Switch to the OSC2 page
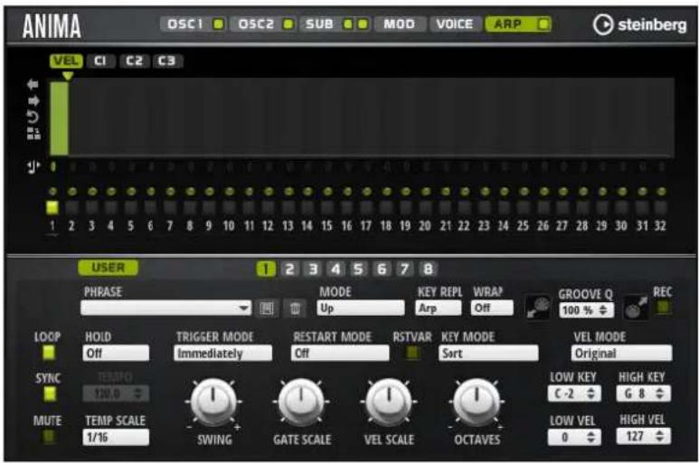 point(256,24)
